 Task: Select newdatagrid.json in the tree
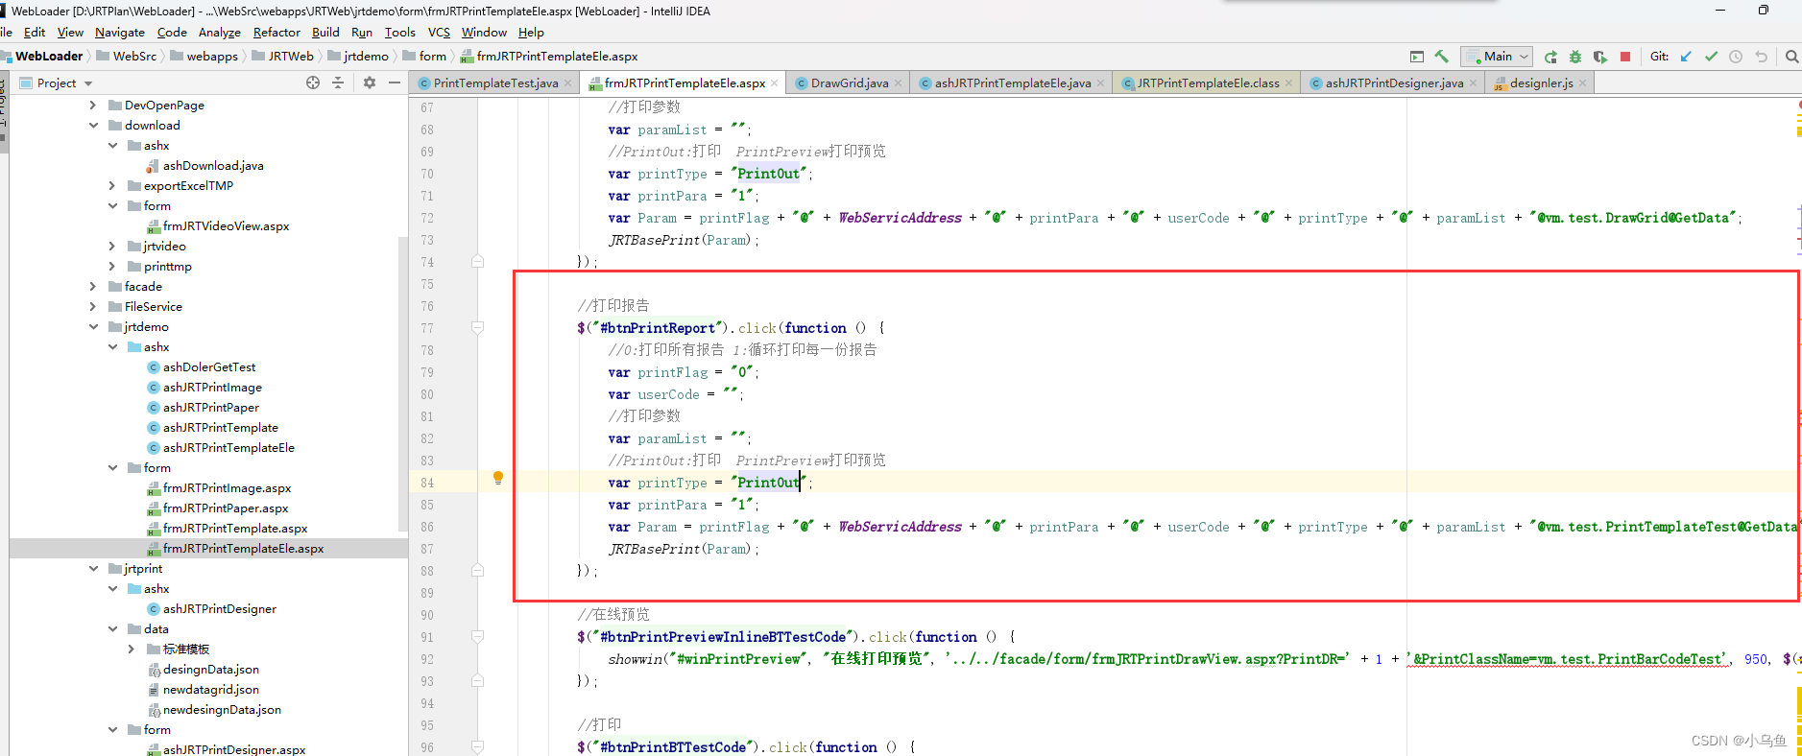211,690
